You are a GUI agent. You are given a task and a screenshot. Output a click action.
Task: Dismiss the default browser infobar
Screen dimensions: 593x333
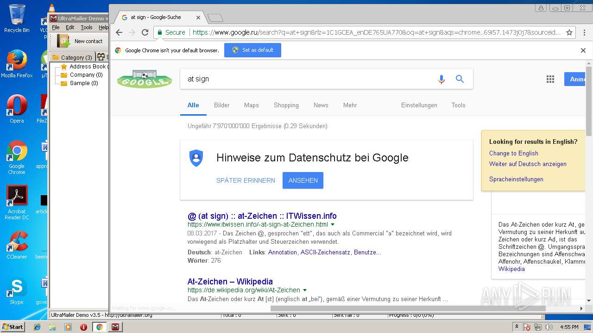click(583, 50)
